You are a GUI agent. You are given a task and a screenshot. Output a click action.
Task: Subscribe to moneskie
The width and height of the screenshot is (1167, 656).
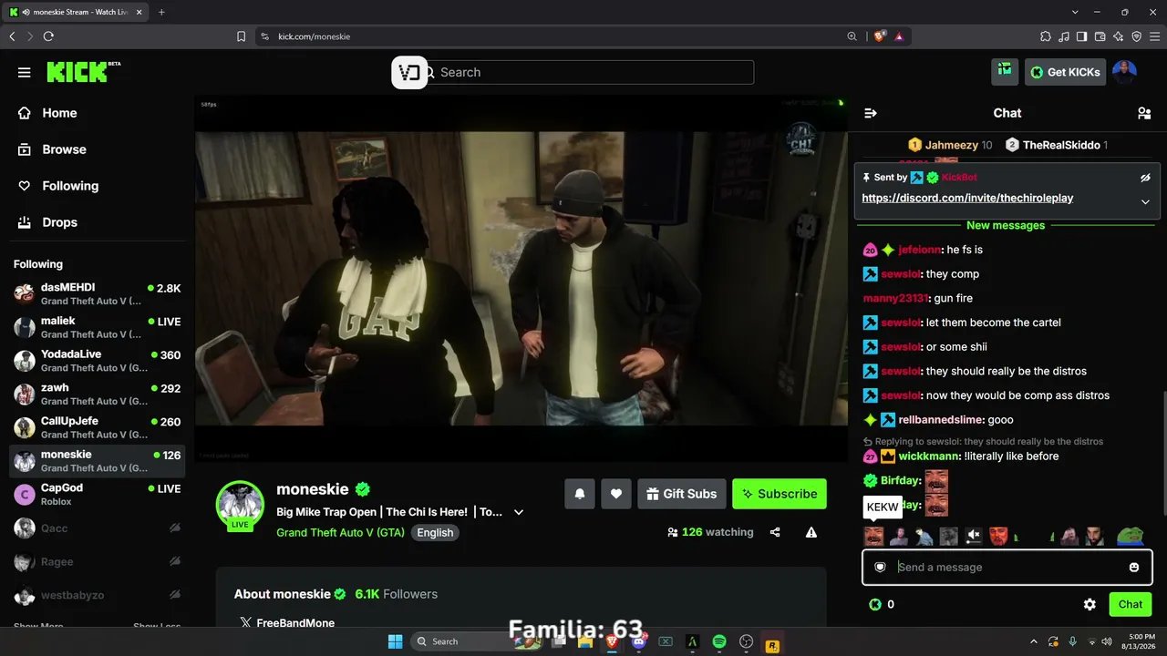780,494
